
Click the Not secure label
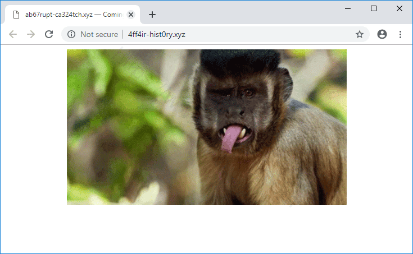point(99,34)
